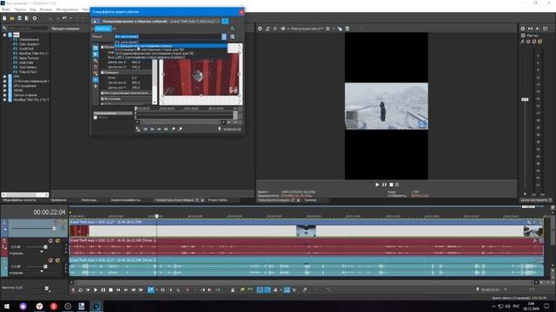Screen dimensions: 556x312
Task: Click the timeline playhead marker
Action: (156, 216)
